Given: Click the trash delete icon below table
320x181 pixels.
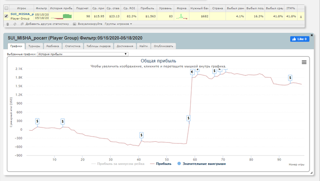Looking at the screenshot, I should [x=8, y=24].
